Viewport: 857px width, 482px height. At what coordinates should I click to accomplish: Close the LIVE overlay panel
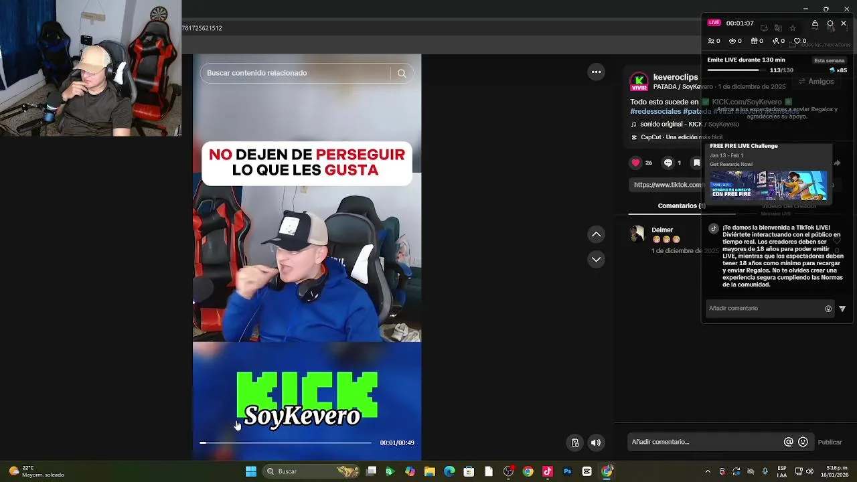click(x=844, y=23)
